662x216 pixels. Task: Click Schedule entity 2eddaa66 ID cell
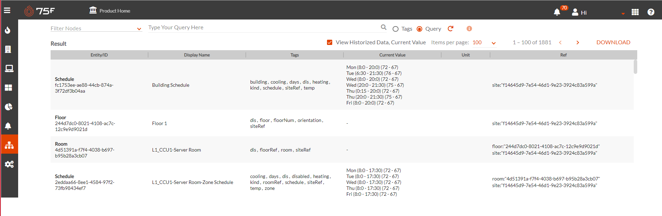coord(84,182)
